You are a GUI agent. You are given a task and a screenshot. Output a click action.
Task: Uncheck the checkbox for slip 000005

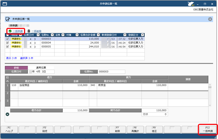(x=7, y=47)
